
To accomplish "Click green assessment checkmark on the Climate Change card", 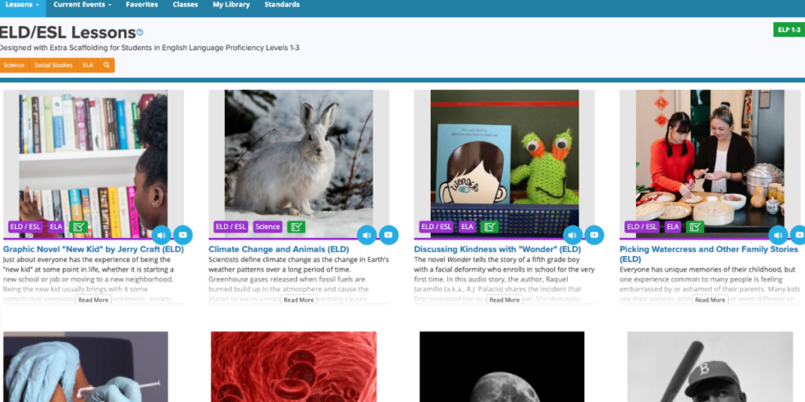I will click(296, 227).
